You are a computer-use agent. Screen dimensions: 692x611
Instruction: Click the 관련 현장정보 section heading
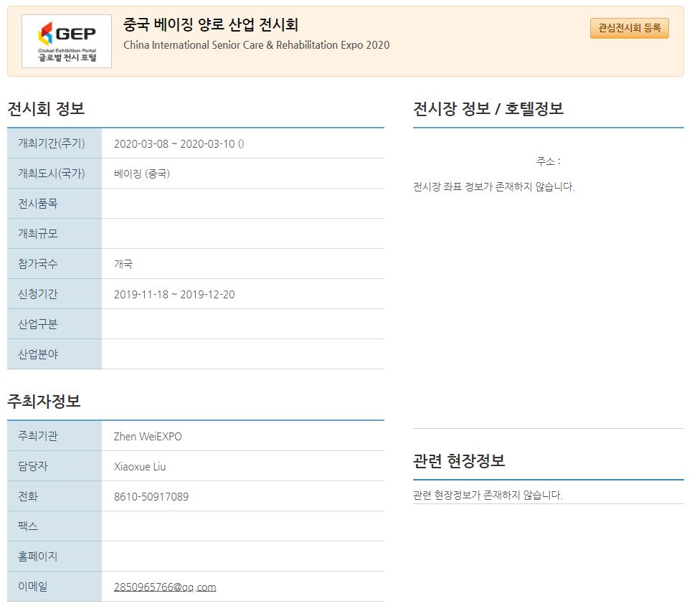click(459, 461)
